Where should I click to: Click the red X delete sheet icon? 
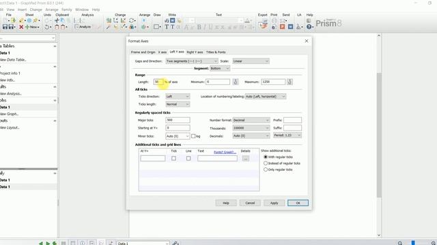[21, 27]
